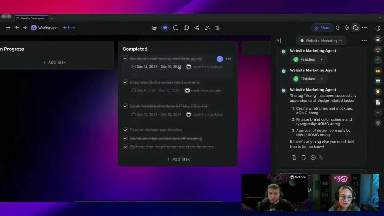Open the robot agent in right sidebar
Screen dimensions: 384x216
(378, 81)
